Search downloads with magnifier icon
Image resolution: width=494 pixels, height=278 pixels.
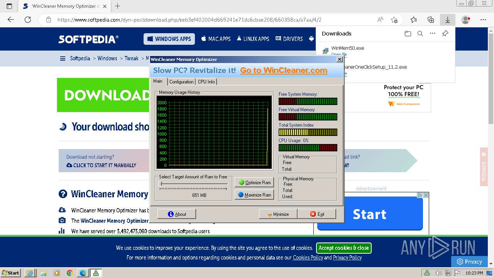click(420, 34)
